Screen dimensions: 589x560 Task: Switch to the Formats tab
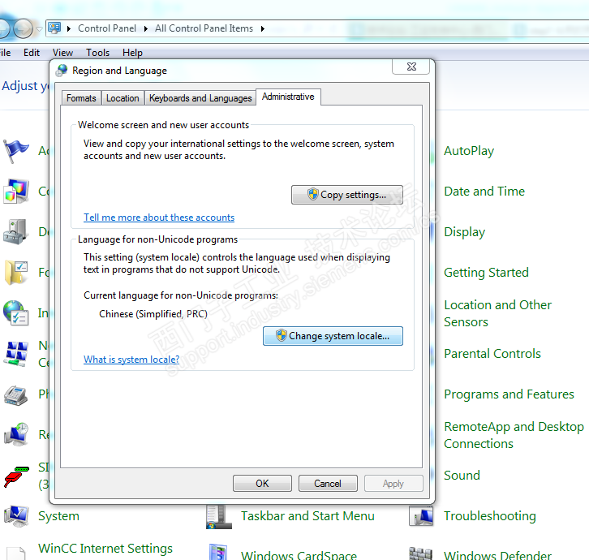pyautogui.click(x=81, y=98)
